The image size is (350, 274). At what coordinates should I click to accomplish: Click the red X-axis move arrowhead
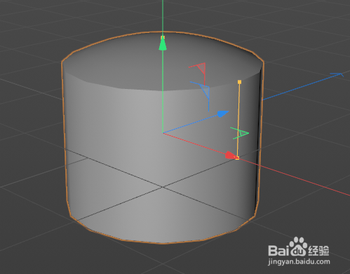tap(231, 156)
